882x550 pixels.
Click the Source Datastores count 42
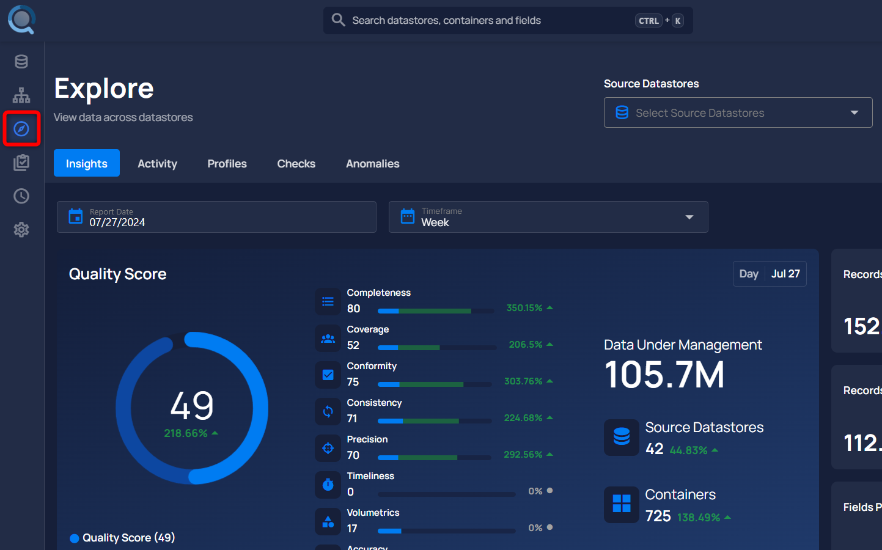coord(655,449)
